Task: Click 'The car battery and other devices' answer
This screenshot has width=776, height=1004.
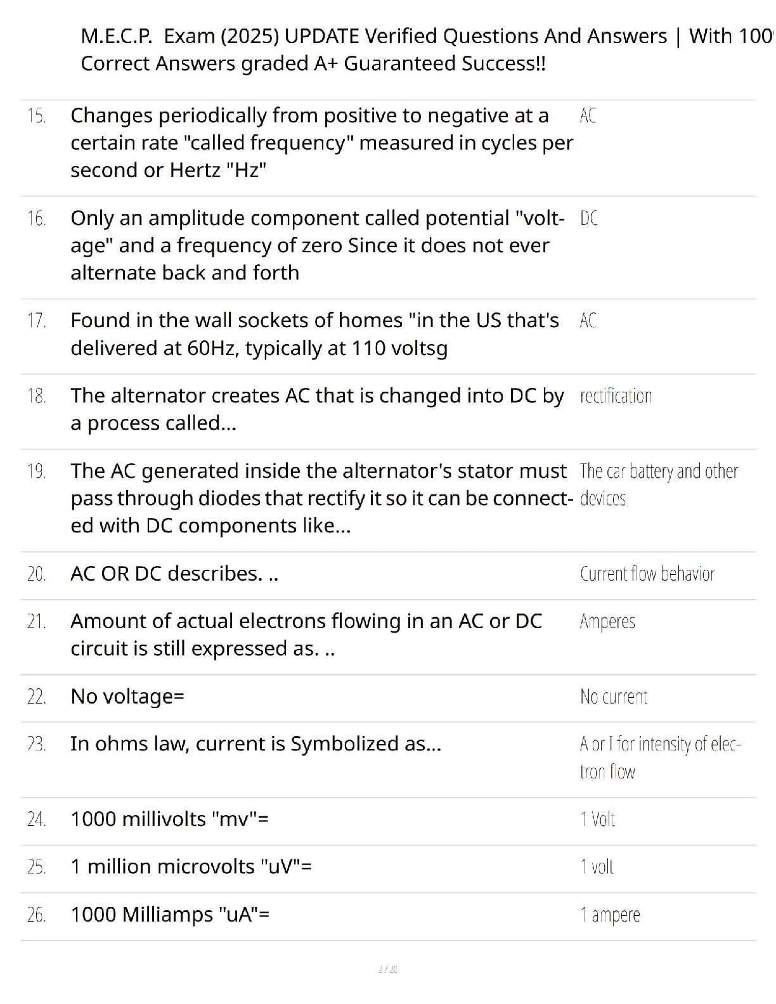Action: (x=658, y=484)
